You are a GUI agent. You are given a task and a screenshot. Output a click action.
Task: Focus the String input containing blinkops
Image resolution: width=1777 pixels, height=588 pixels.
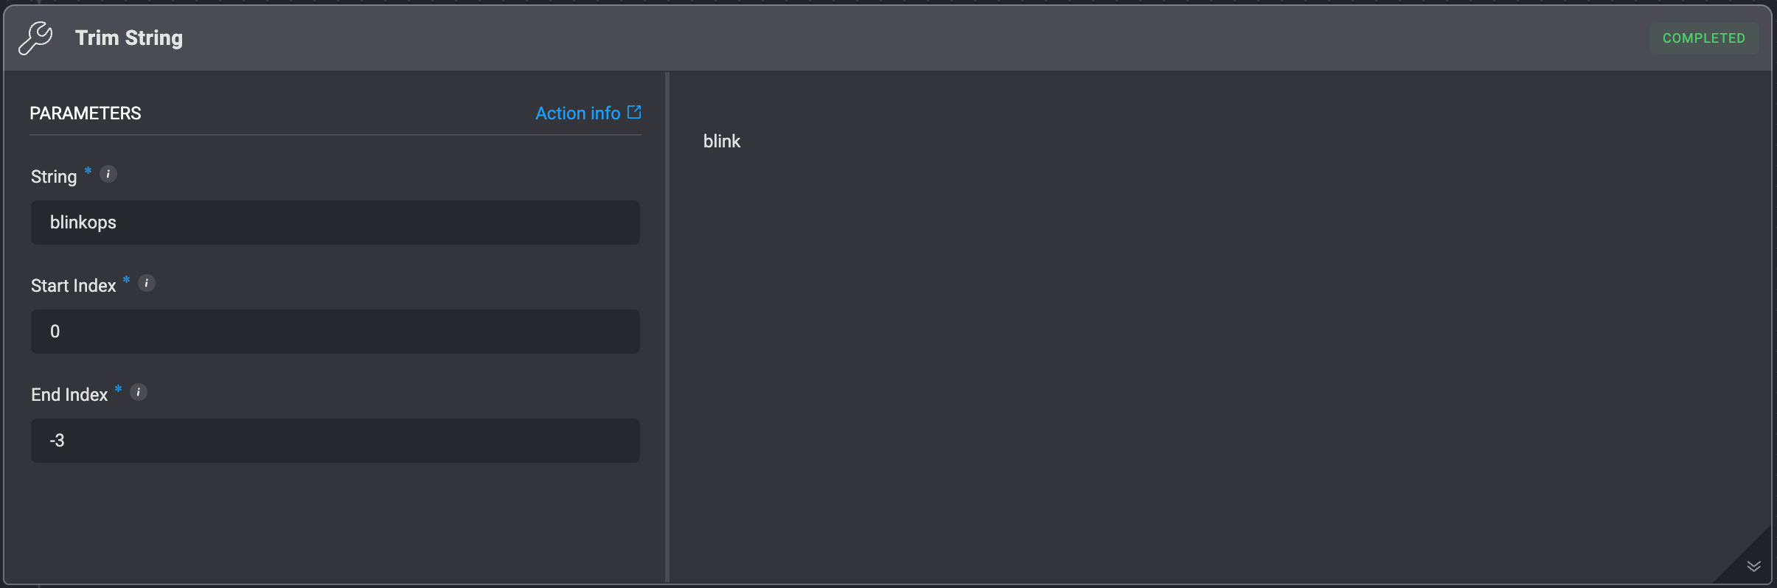click(x=335, y=223)
